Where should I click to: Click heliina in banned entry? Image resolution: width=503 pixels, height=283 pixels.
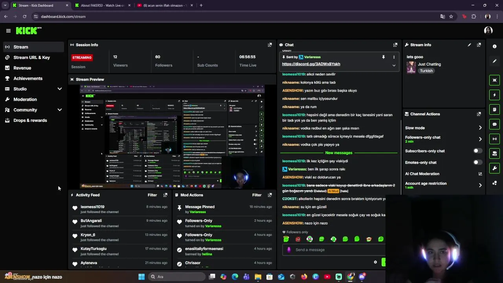(207, 254)
